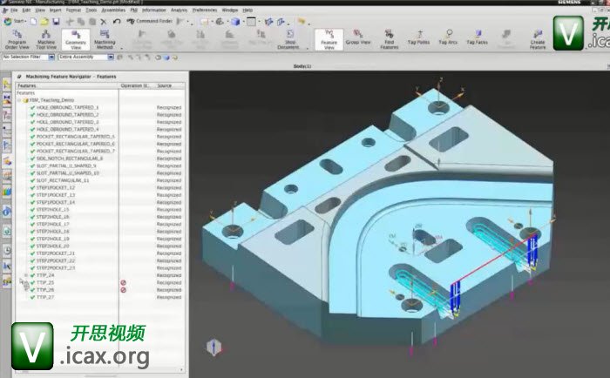Open the Entire Assembly scope dropdown
610x378 pixels.
(111, 57)
